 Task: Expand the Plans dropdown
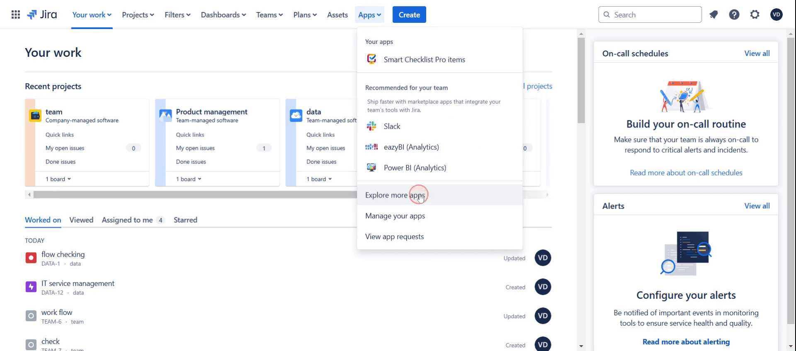coord(305,15)
